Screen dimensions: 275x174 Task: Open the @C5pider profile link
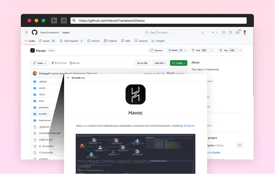tap(189, 126)
